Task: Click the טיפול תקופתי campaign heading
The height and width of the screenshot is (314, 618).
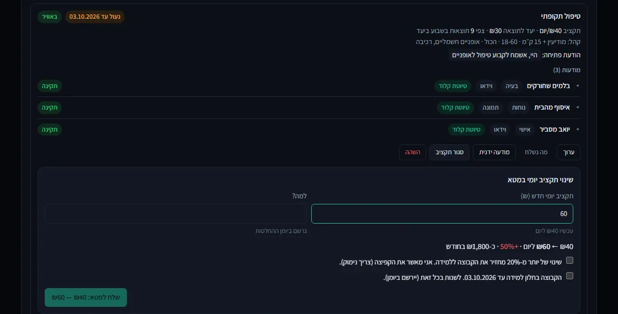Action: tap(561, 16)
